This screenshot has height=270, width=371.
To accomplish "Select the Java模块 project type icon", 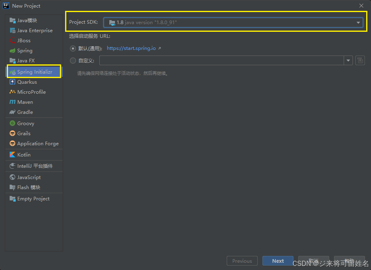I will 12,21.
